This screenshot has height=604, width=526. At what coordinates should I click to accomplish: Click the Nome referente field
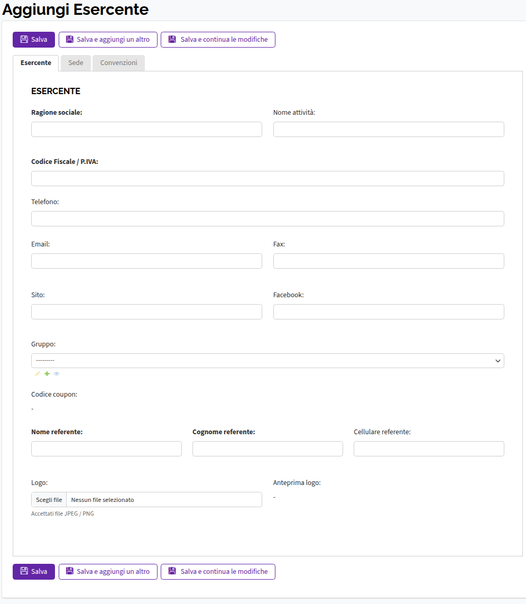tap(106, 449)
